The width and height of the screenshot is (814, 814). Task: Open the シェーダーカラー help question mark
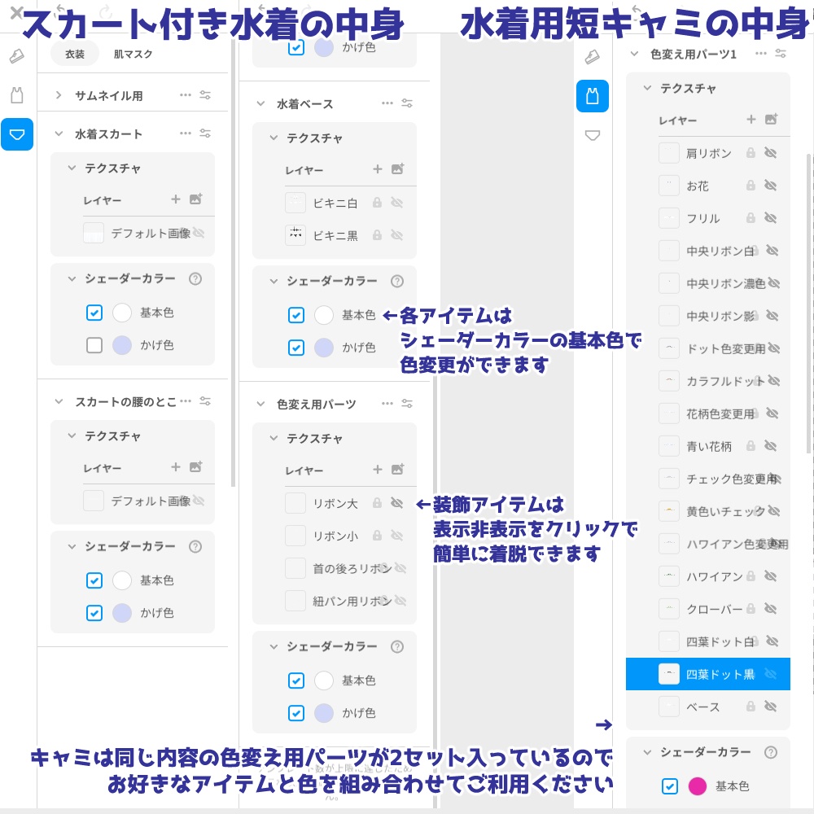click(x=195, y=279)
